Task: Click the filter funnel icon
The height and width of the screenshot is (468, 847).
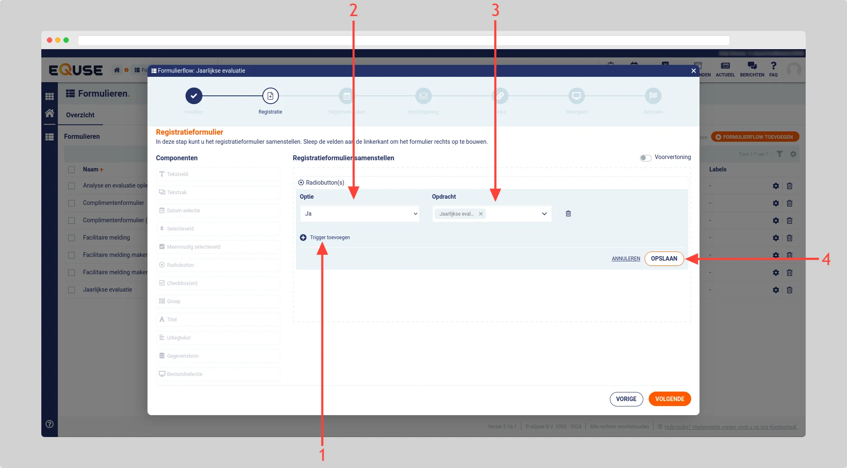Action: click(x=779, y=154)
